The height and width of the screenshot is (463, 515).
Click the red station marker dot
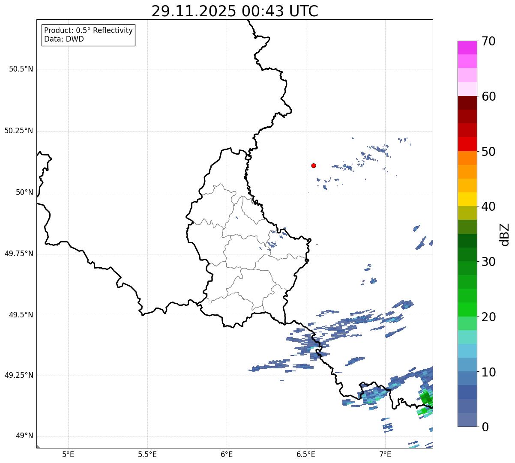pos(314,165)
